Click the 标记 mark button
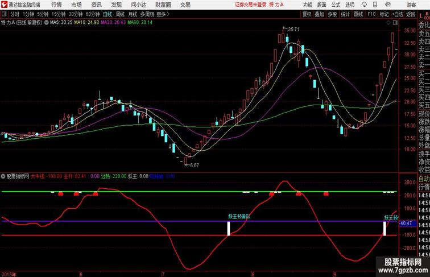430x277 pixels. click(384, 14)
